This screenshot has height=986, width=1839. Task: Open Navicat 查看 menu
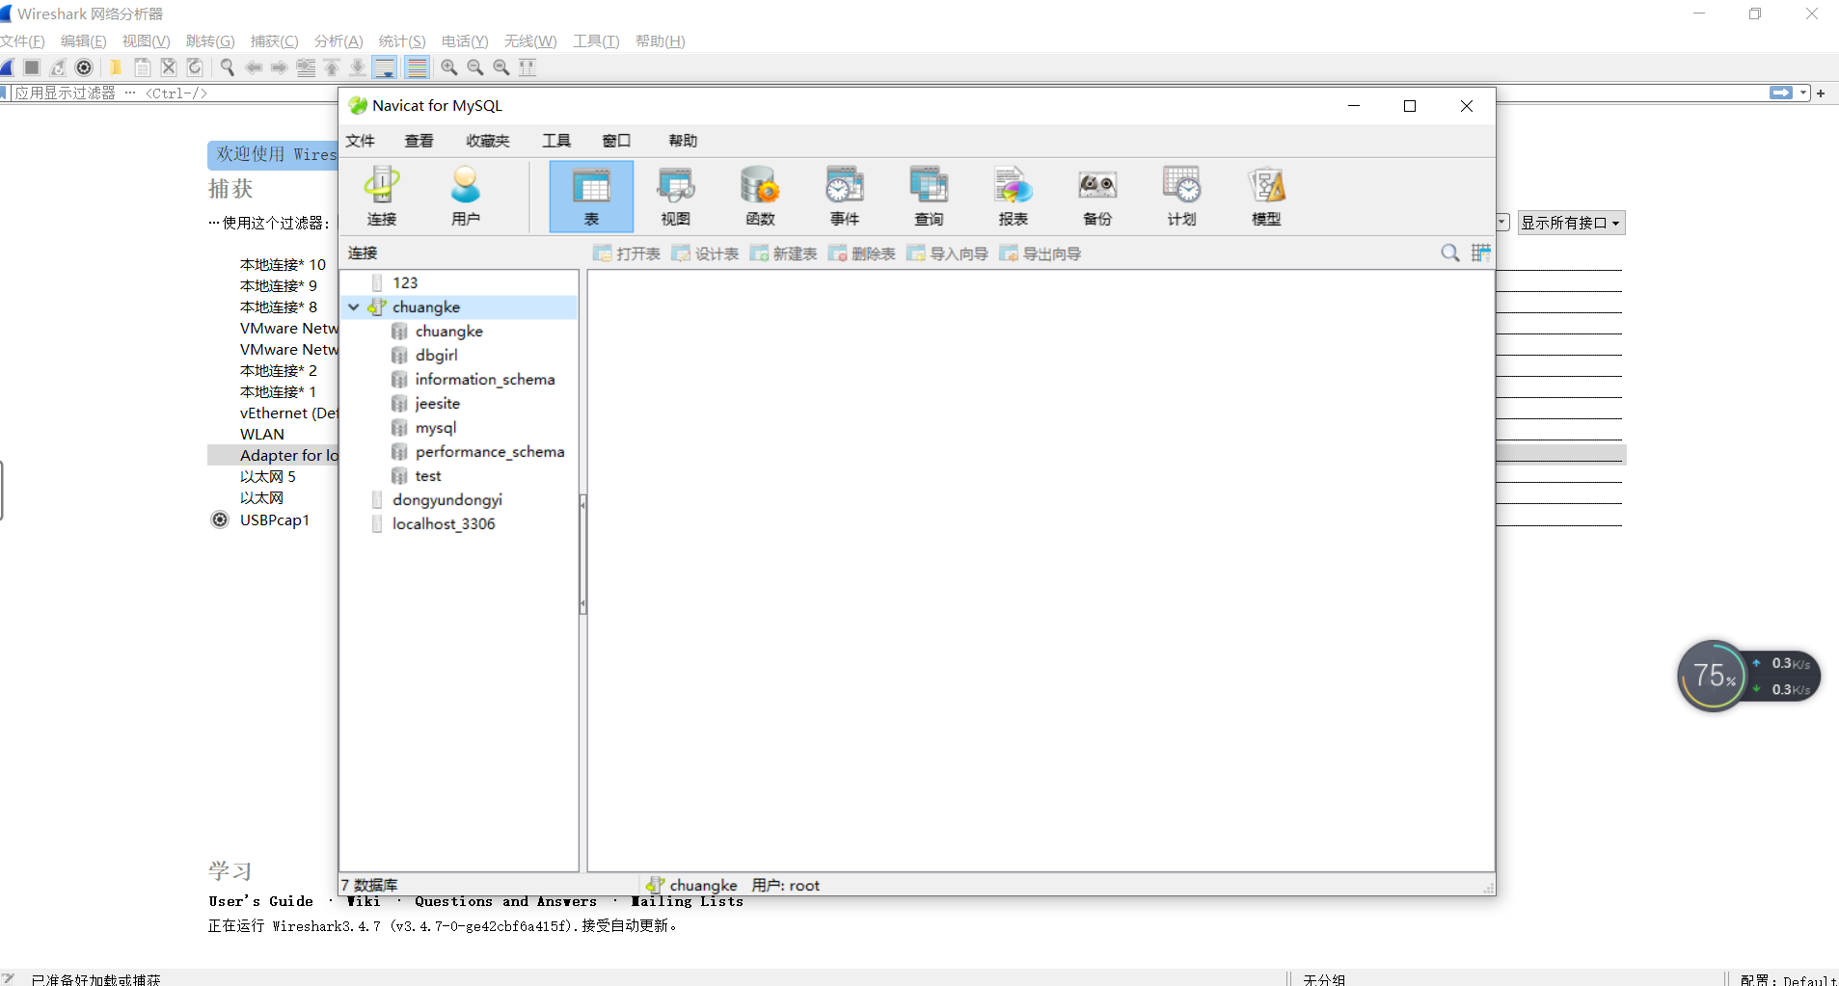point(419,141)
